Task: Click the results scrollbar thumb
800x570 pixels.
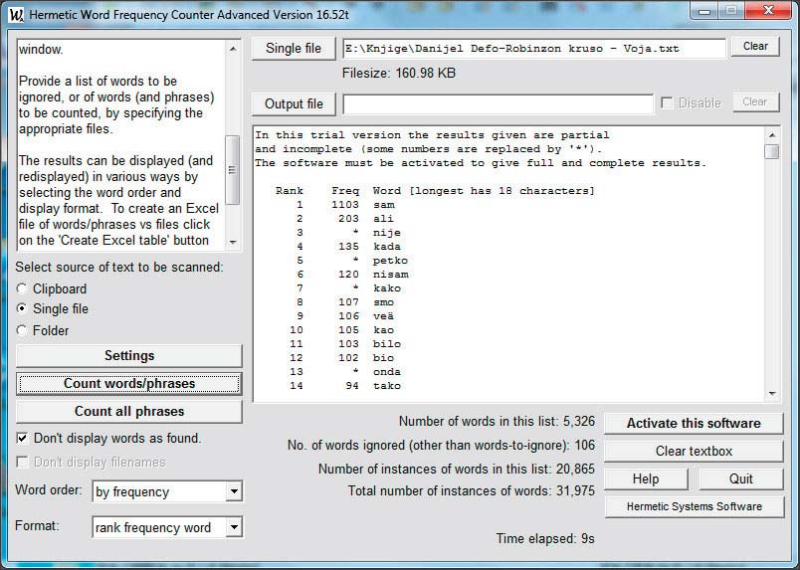Action: click(772, 151)
